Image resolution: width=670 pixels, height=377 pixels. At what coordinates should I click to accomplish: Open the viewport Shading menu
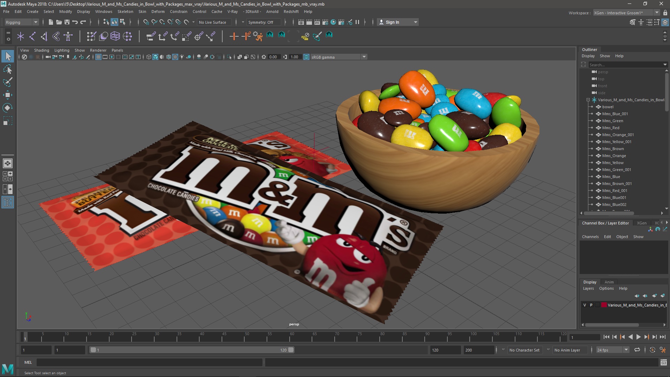tap(42, 50)
